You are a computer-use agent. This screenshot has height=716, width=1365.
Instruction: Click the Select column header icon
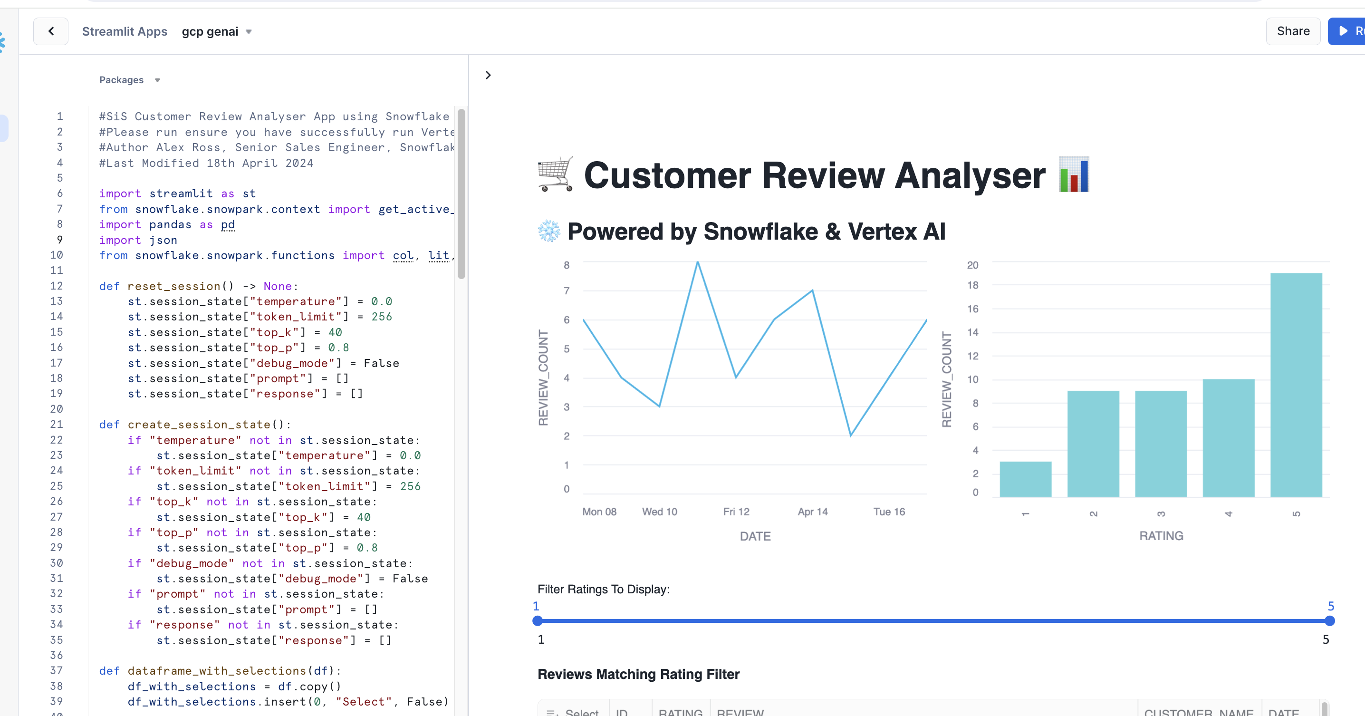tap(552, 713)
